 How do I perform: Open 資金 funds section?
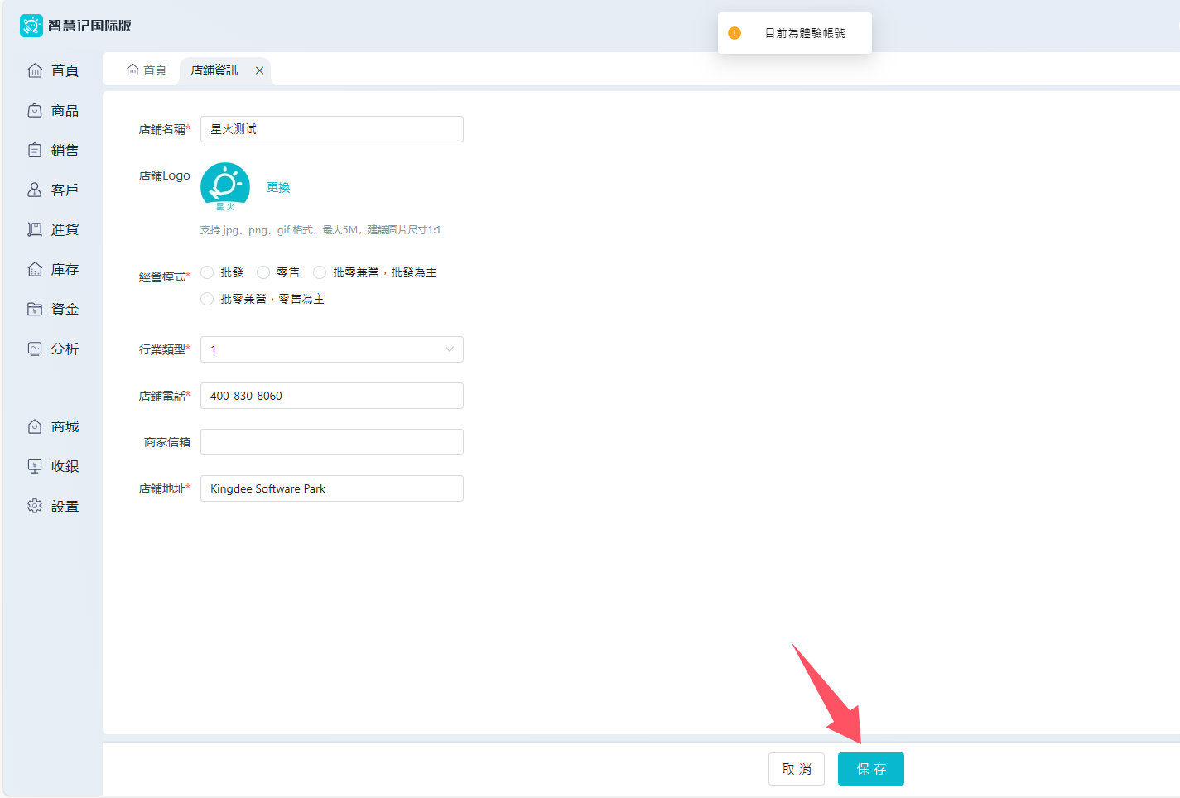pos(54,310)
